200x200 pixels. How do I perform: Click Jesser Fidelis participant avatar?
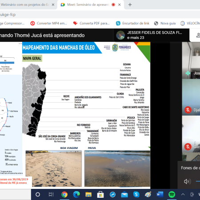click(x=120, y=35)
